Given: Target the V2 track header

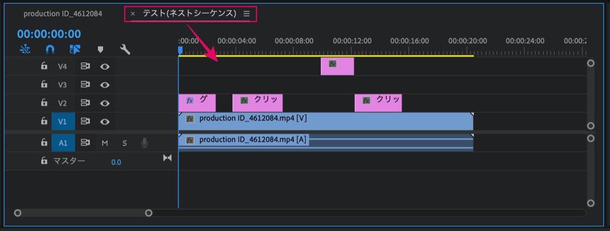Looking at the screenshot, I should click(63, 103).
